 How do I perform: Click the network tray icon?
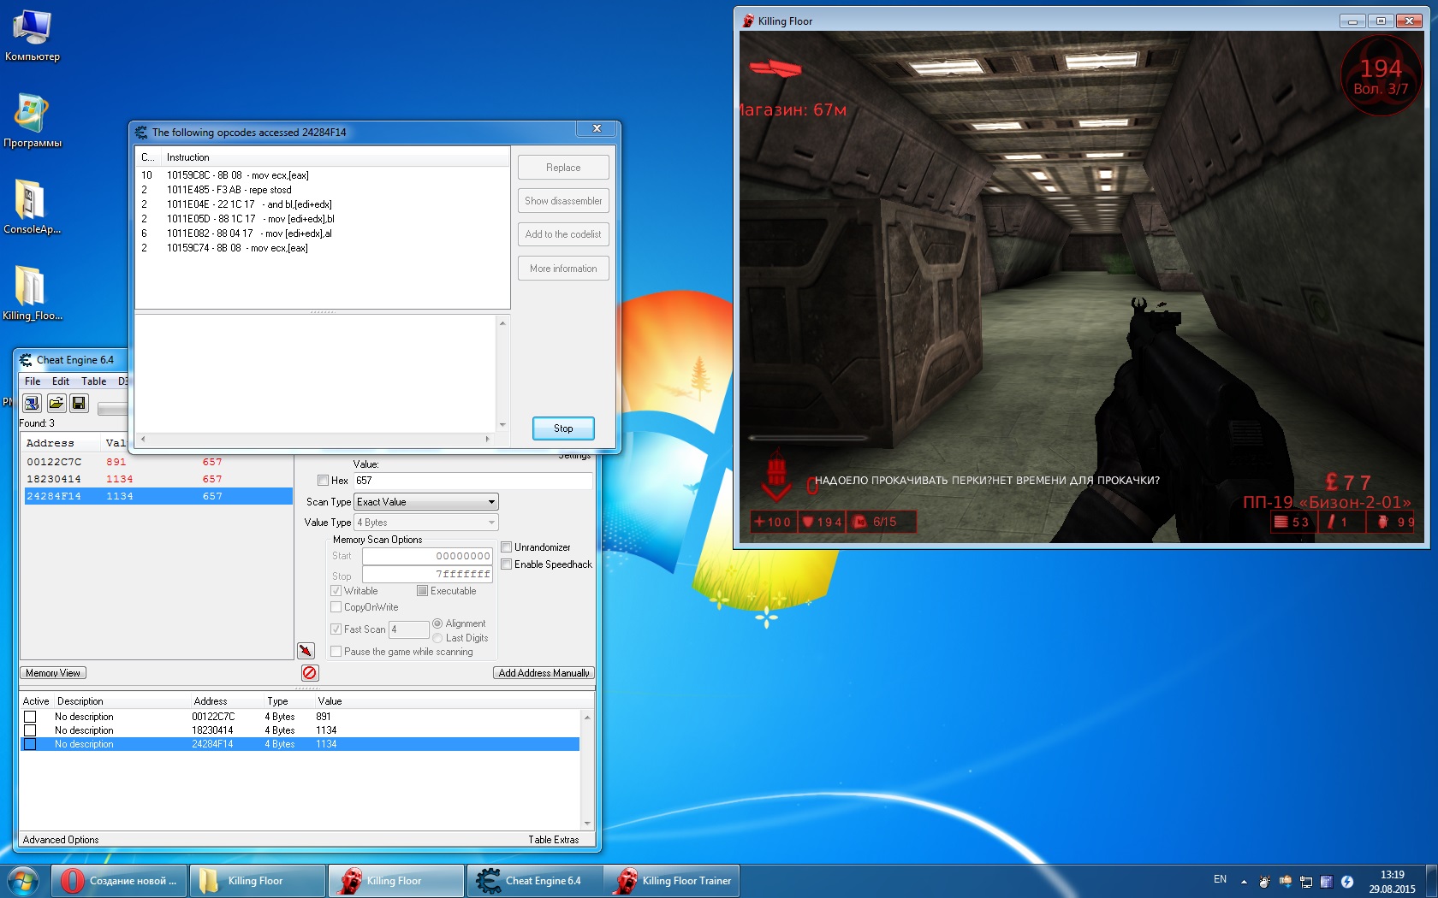point(1306,881)
